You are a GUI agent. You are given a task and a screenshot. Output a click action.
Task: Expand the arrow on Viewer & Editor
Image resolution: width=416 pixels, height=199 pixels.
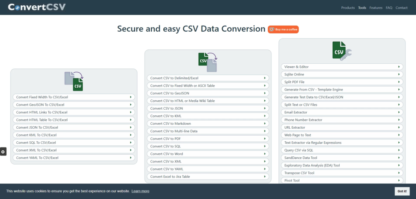(x=399, y=67)
